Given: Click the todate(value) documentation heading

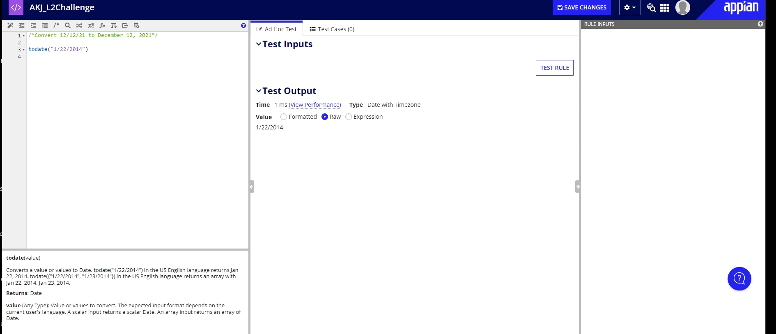Looking at the screenshot, I should click(23, 258).
